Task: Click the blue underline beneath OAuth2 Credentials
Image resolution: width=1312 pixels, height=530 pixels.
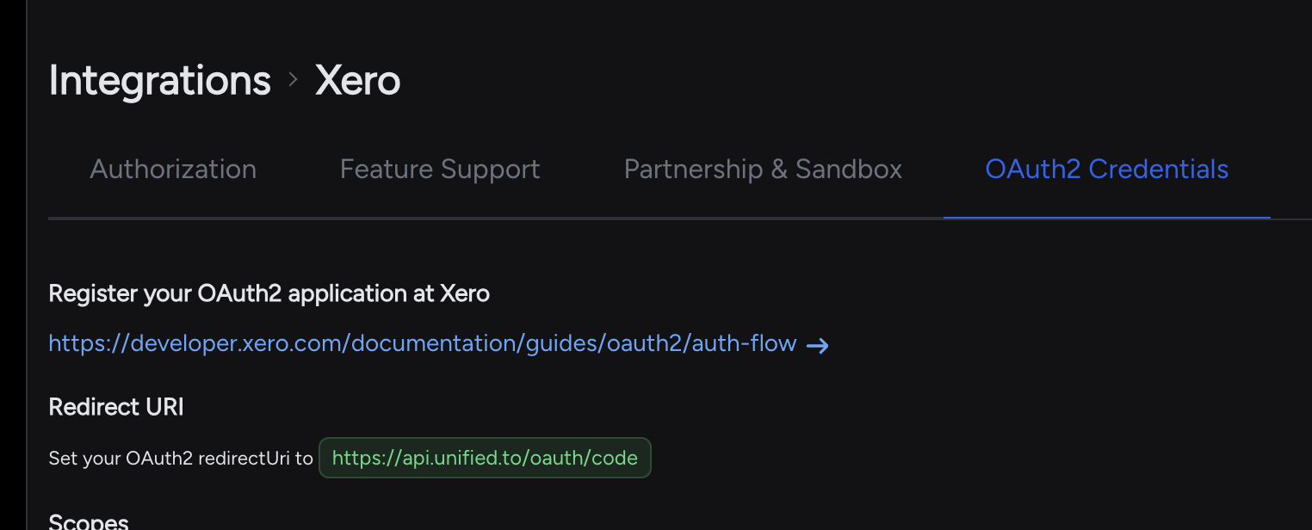Action: pyautogui.click(x=1106, y=218)
